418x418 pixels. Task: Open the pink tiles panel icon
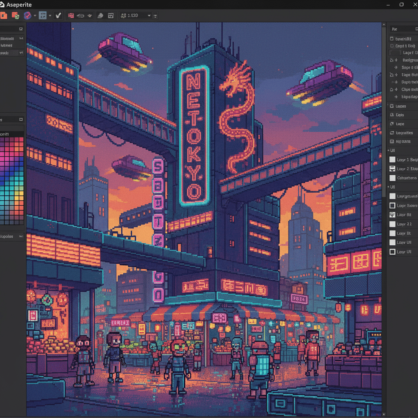coord(71,16)
